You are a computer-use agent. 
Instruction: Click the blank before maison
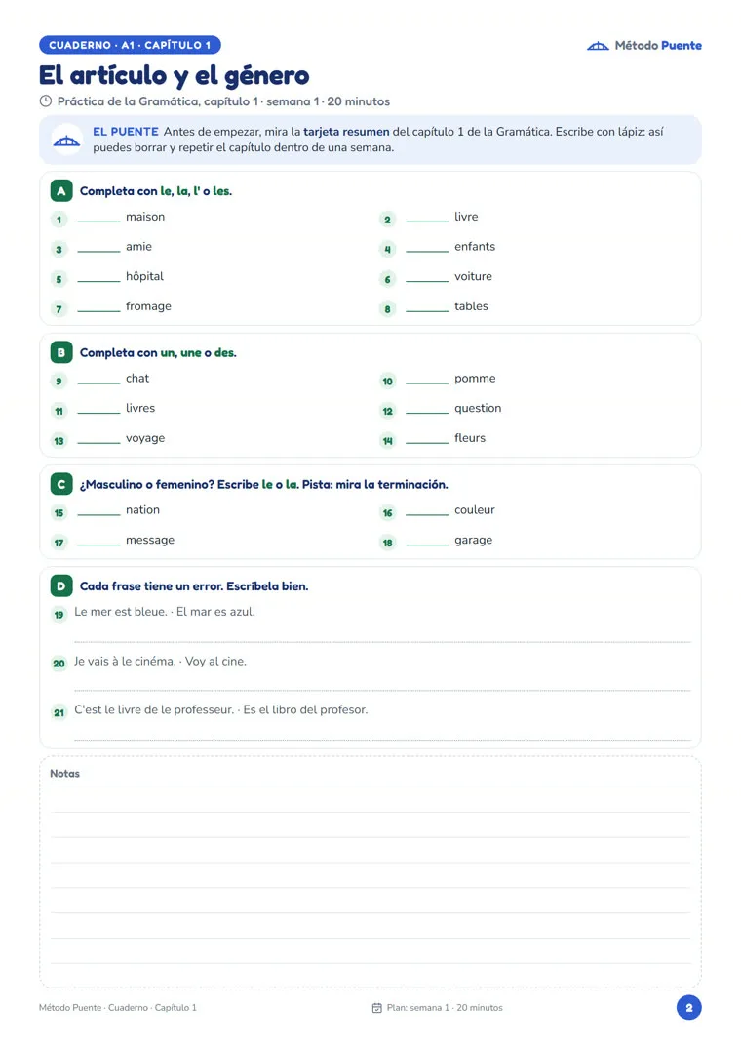click(x=98, y=219)
